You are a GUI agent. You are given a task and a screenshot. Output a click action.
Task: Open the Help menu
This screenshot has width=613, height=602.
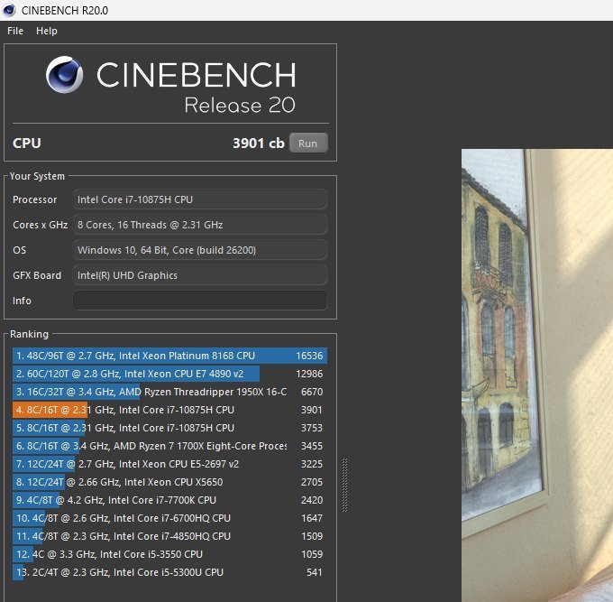(x=47, y=31)
